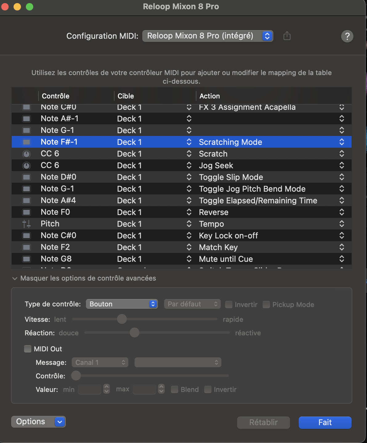Enable the Pickup Mode checkbox
This screenshot has width=367, height=443.
click(266, 305)
